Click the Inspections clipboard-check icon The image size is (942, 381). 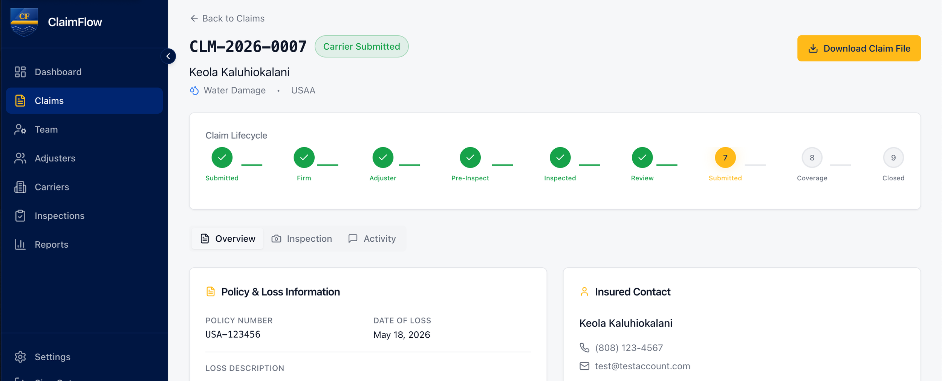(x=20, y=216)
